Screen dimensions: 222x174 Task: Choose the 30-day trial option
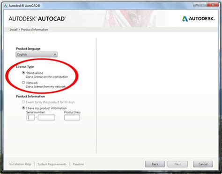23,102
